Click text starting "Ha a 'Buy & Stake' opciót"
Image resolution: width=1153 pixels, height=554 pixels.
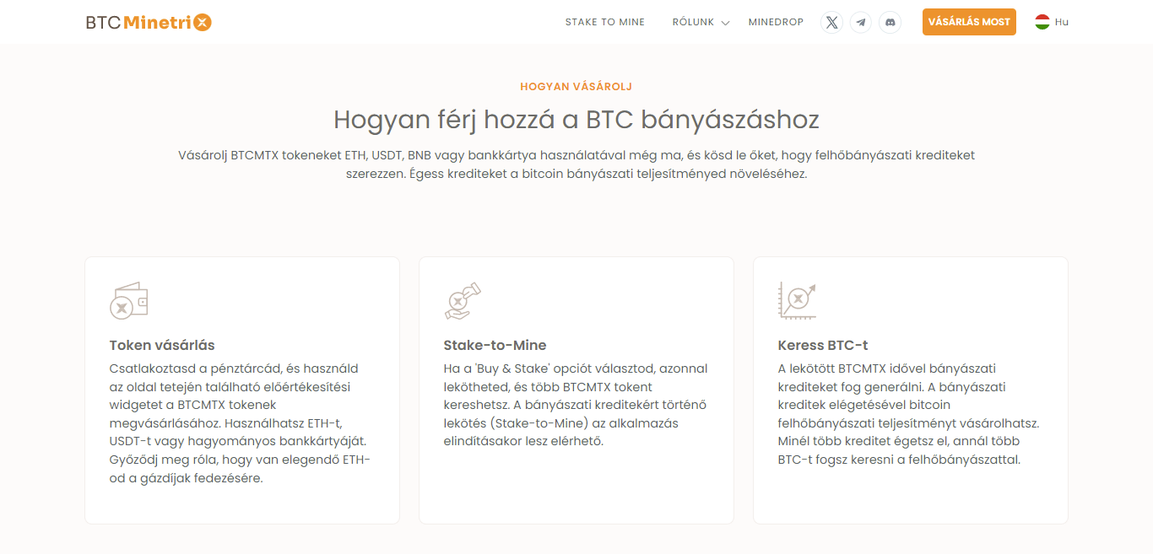pyautogui.click(x=576, y=405)
